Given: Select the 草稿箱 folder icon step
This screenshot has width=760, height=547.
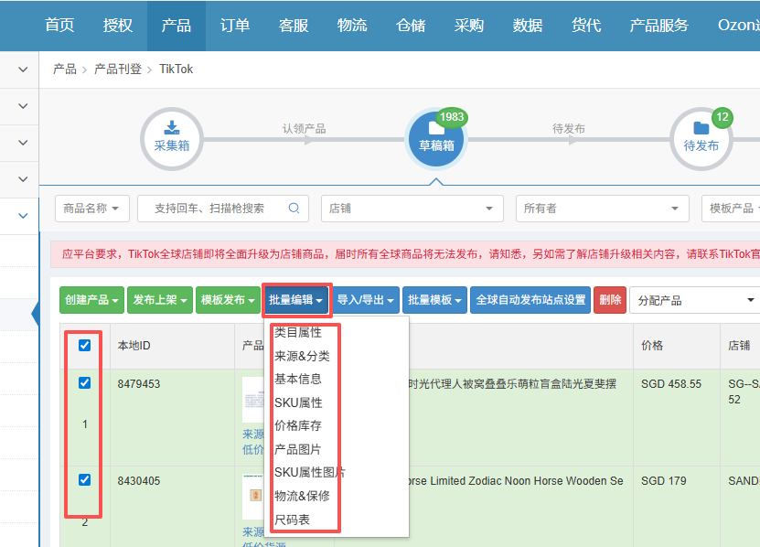Looking at the screenshot, I should 436,138.
